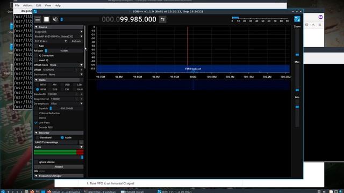Open the Edit menu in terminal window
This screenshot has width=344, height=193.
click(x=39, y=5)
